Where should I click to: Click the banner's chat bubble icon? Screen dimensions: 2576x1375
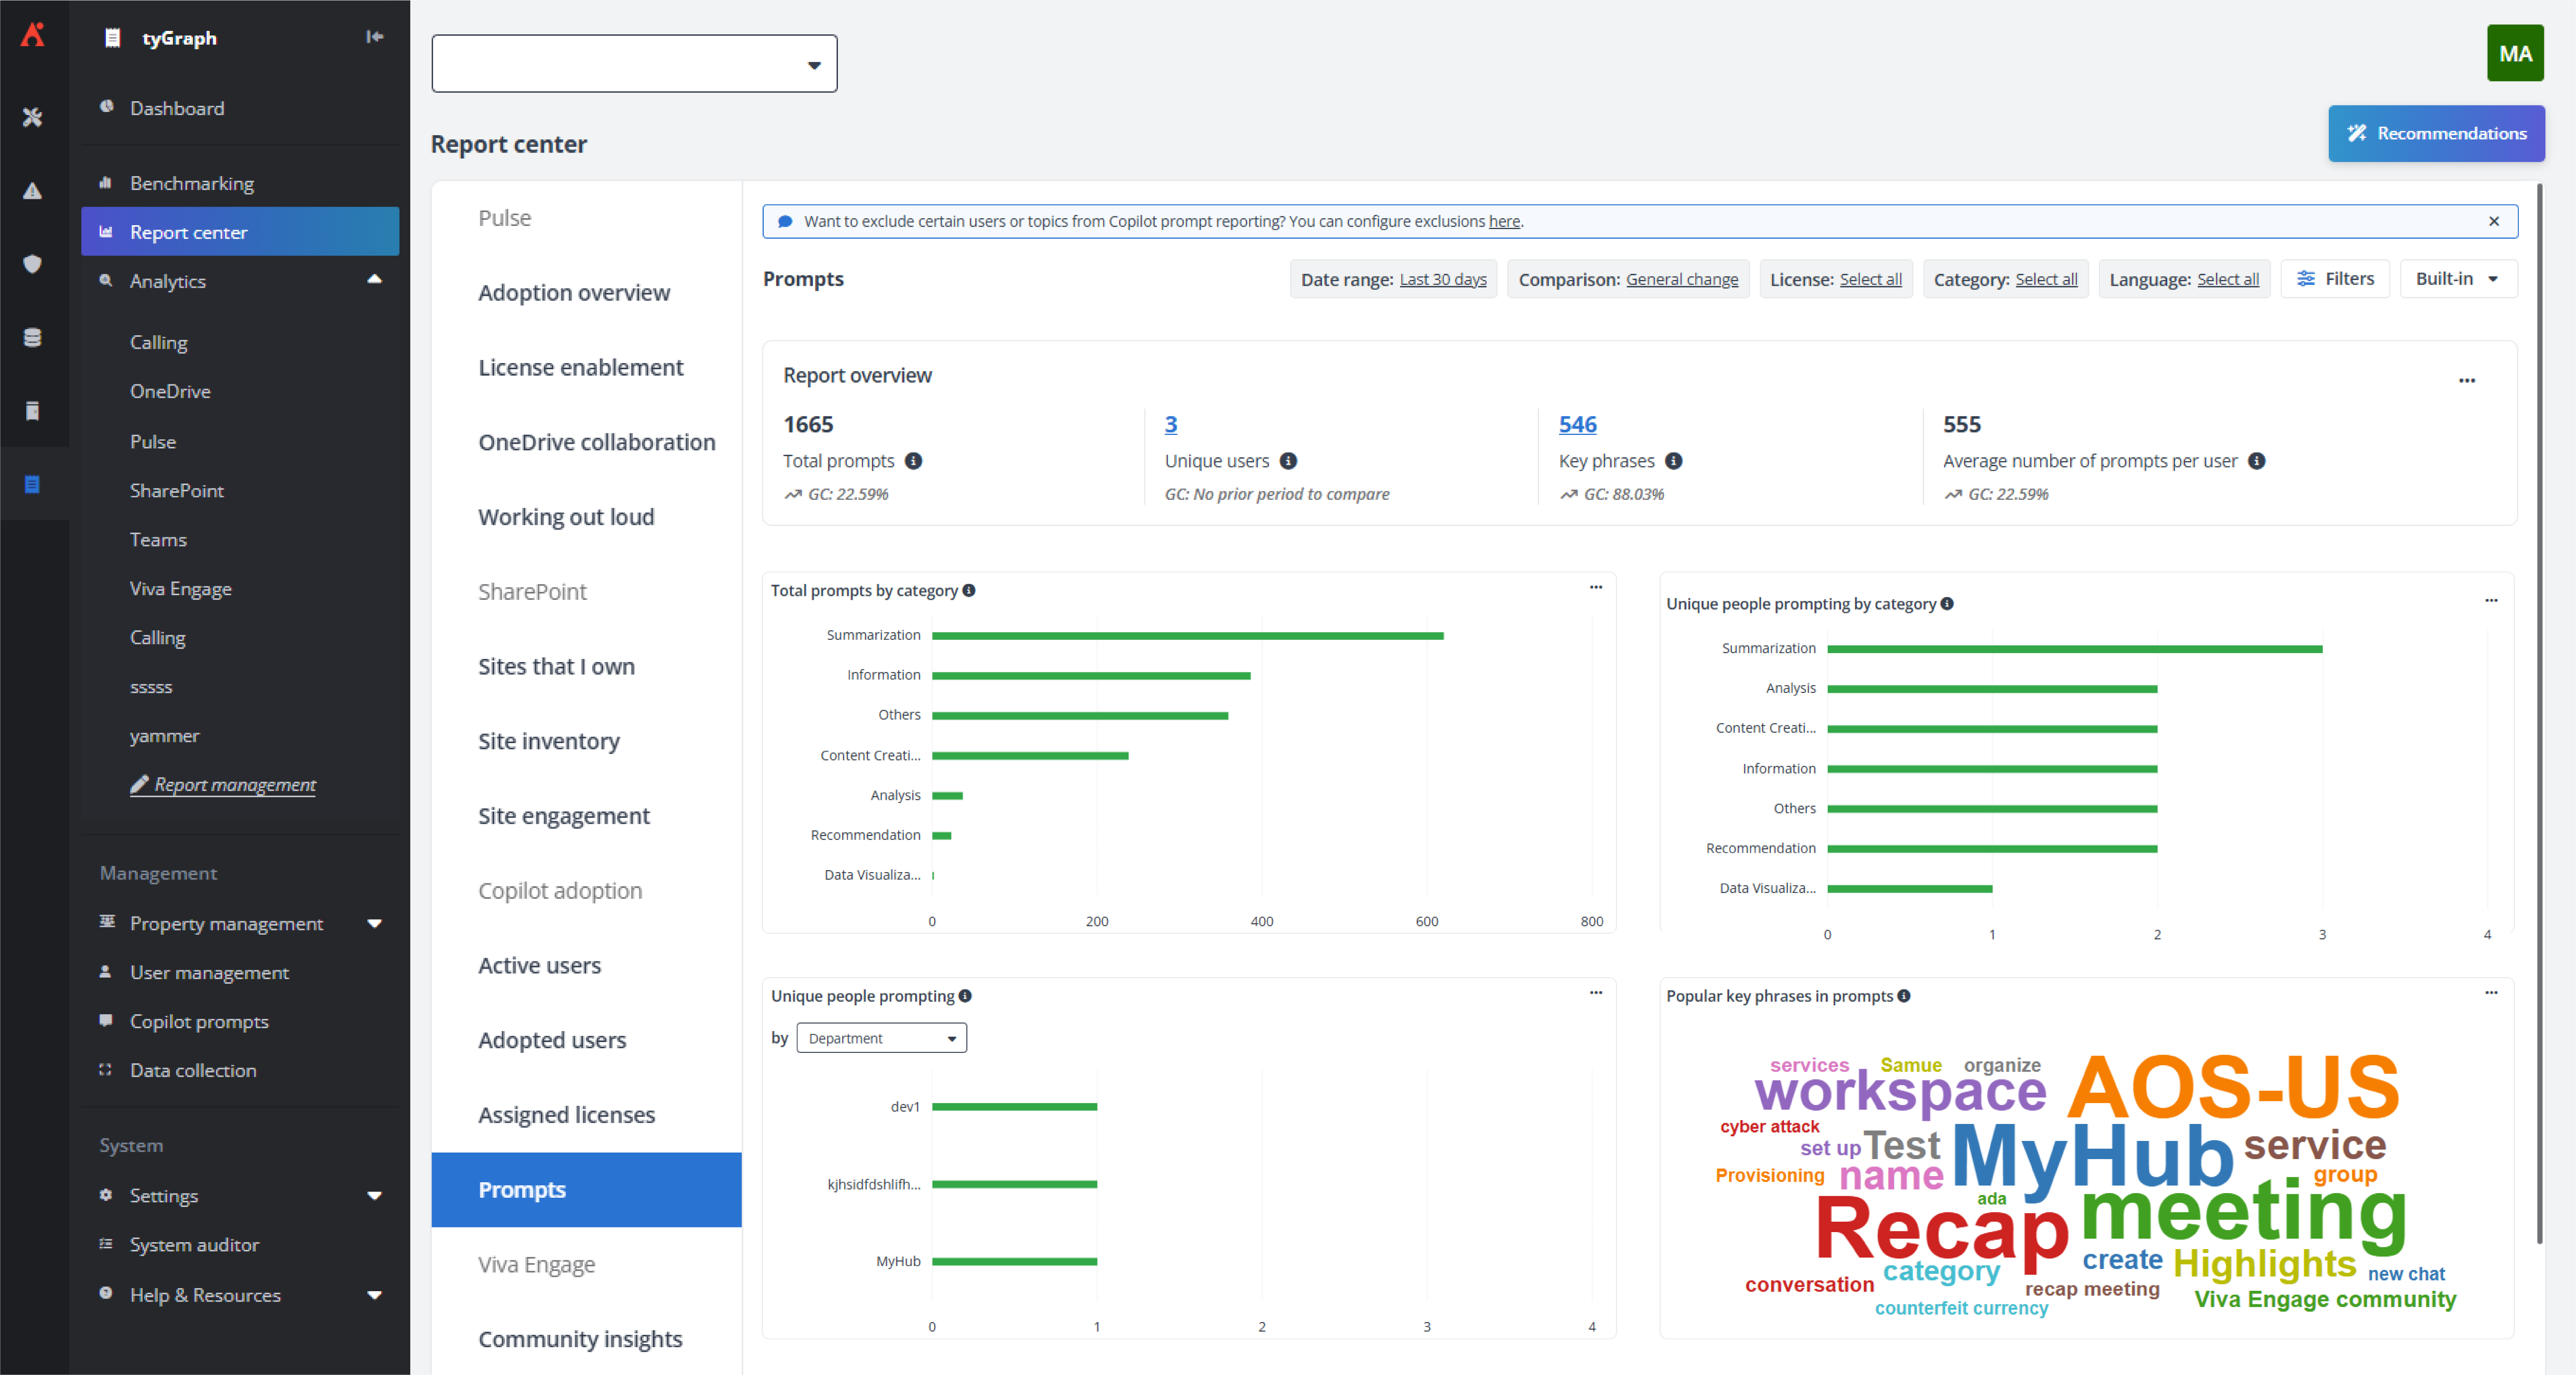(x=785, y=222)
